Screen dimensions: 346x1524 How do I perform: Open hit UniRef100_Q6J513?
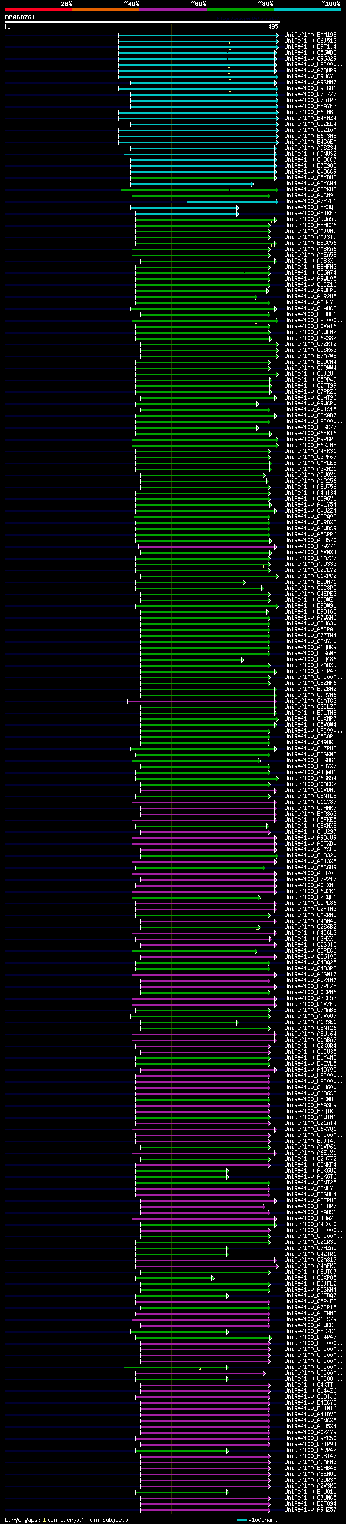(x=310, y=41)
